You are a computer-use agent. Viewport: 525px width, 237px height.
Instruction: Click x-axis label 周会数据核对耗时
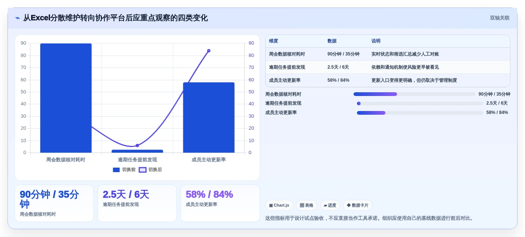click(x=66, y=160)
